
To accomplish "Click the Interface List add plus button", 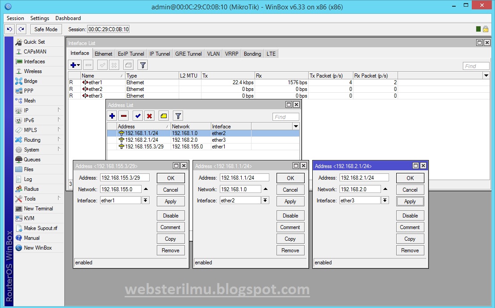I will pos(75,65).
